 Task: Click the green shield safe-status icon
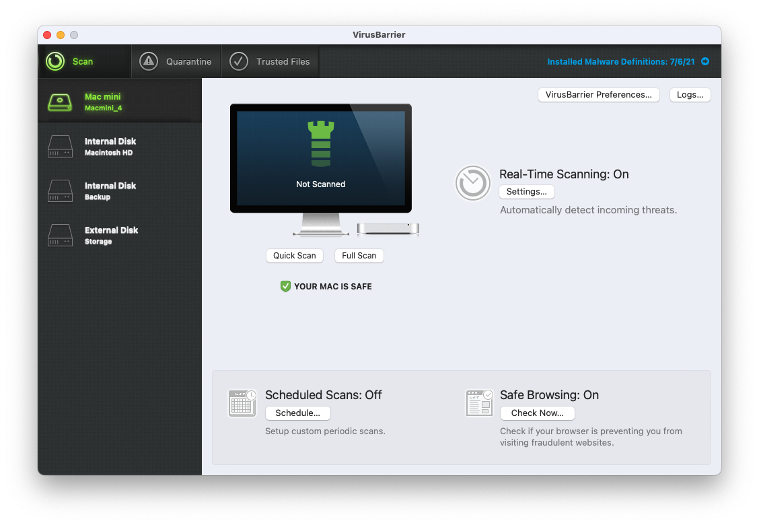[x=285, y=286]
